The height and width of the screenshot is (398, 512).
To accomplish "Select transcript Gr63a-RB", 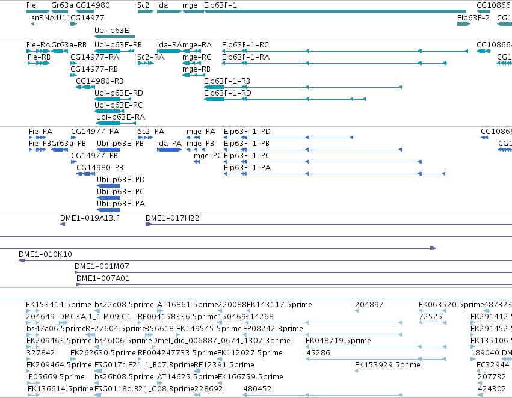I will point(60,51).
